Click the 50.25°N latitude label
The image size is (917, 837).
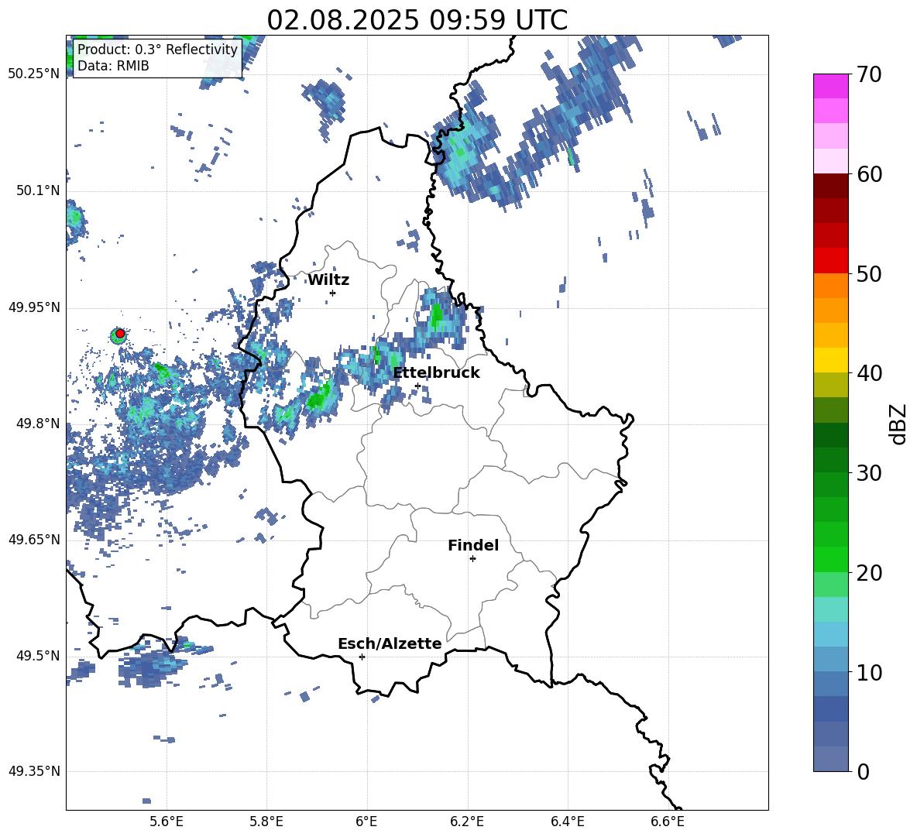click(x=35, y=74)
